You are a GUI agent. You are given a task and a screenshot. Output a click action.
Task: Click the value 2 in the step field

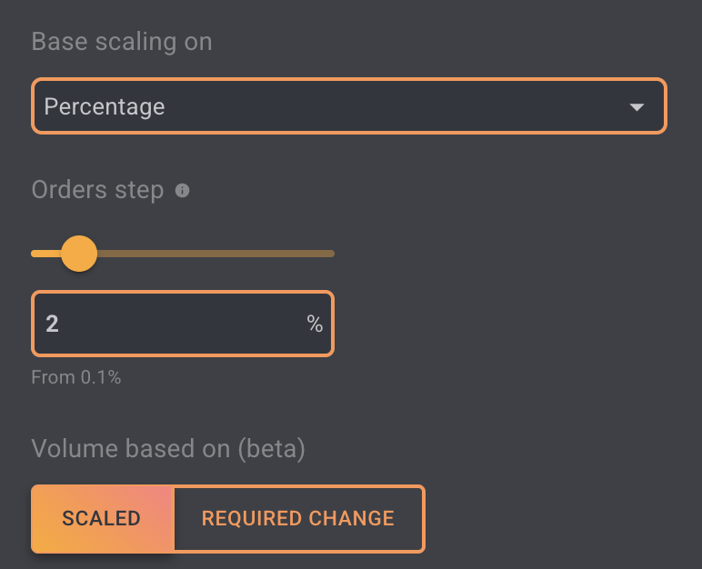click(52, 324)
